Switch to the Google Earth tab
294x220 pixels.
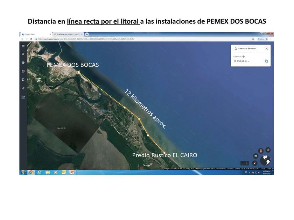coord(36,35)
